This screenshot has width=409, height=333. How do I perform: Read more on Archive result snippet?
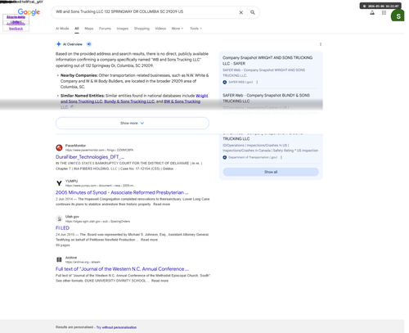160,281
